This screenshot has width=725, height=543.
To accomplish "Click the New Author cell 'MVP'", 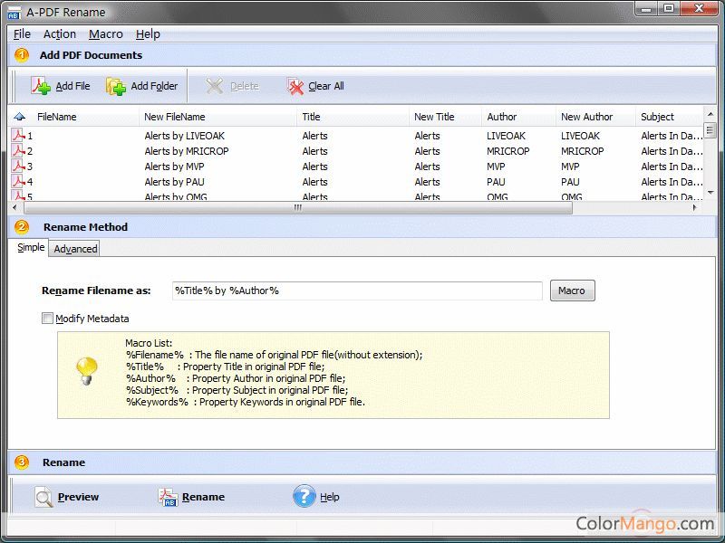I will (570, 167).
